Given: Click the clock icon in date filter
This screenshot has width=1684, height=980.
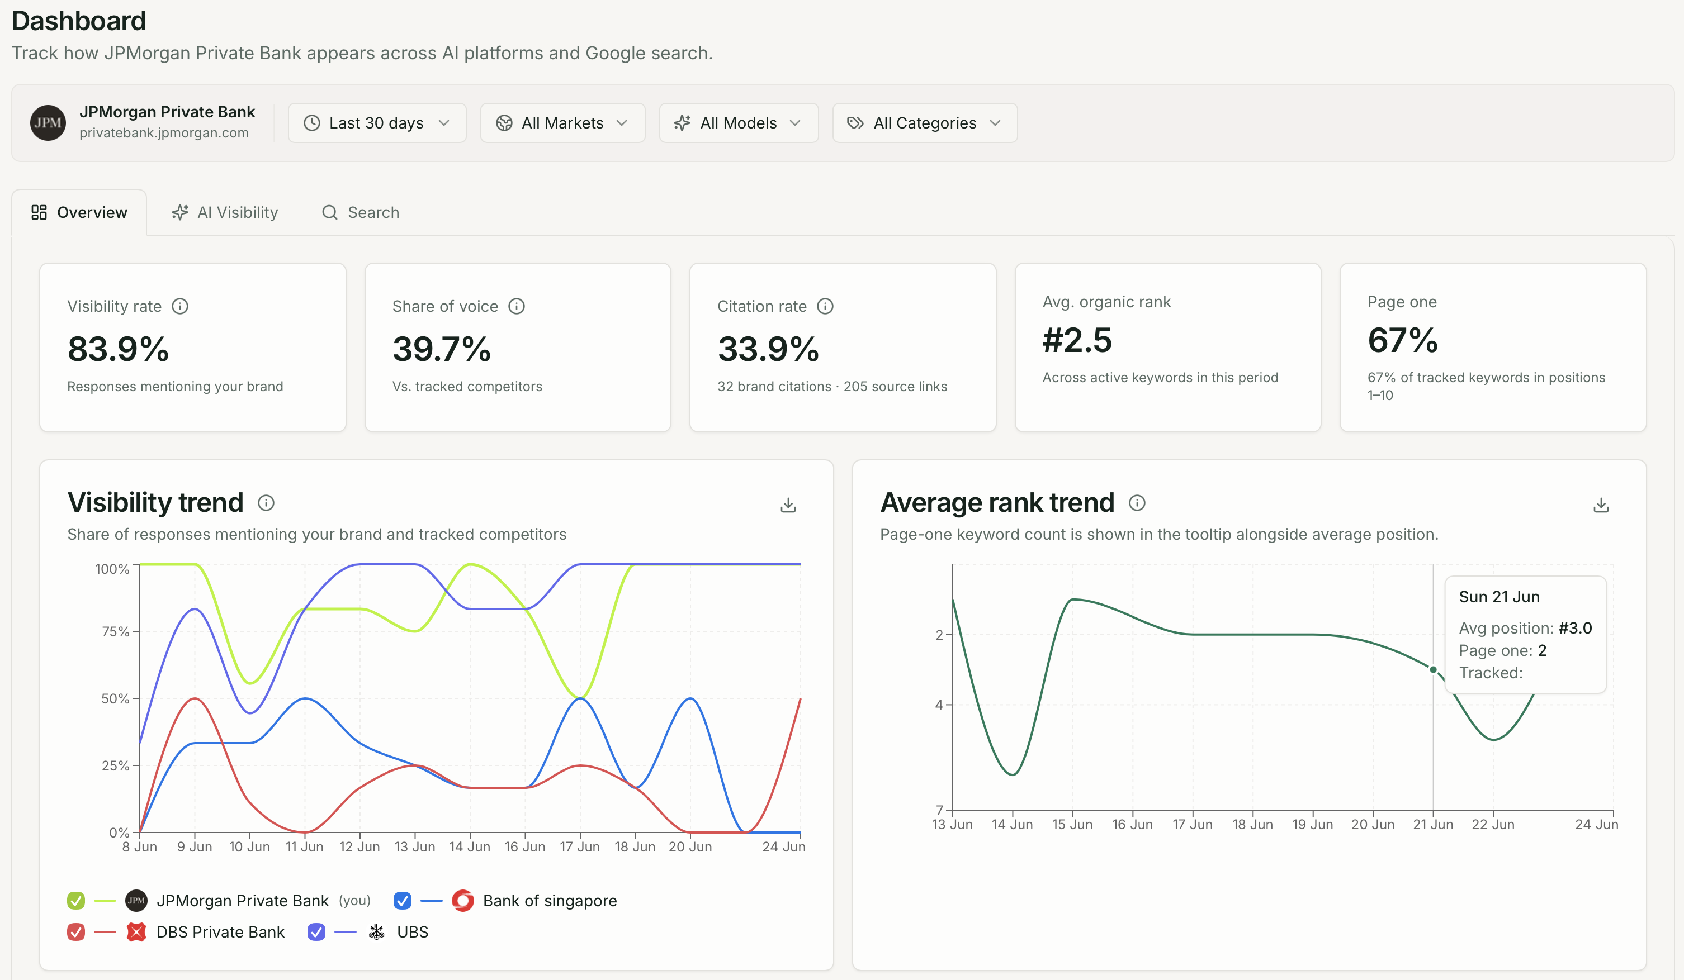Looking at the screenshot, I should 311,123.
